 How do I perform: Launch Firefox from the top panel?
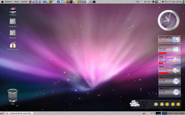click(x=30, y=2)
